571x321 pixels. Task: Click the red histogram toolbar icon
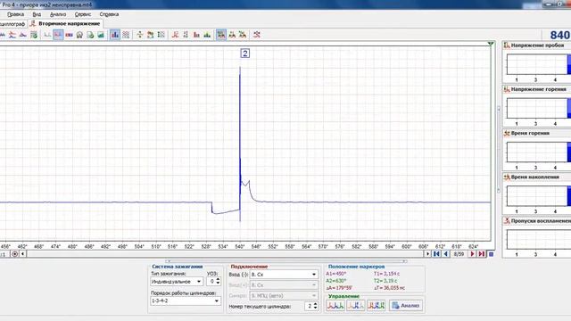(196, 35)
